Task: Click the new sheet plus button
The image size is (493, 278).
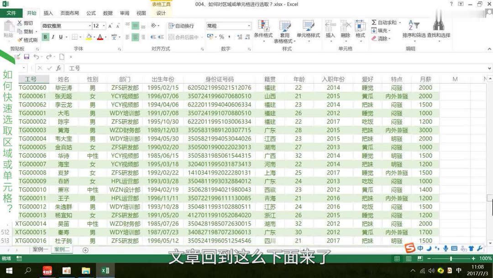Action: coord(86,250)
